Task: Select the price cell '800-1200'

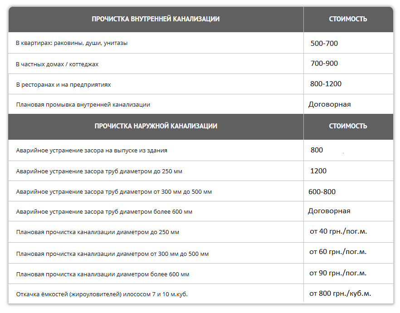Action: coord(326,83)
